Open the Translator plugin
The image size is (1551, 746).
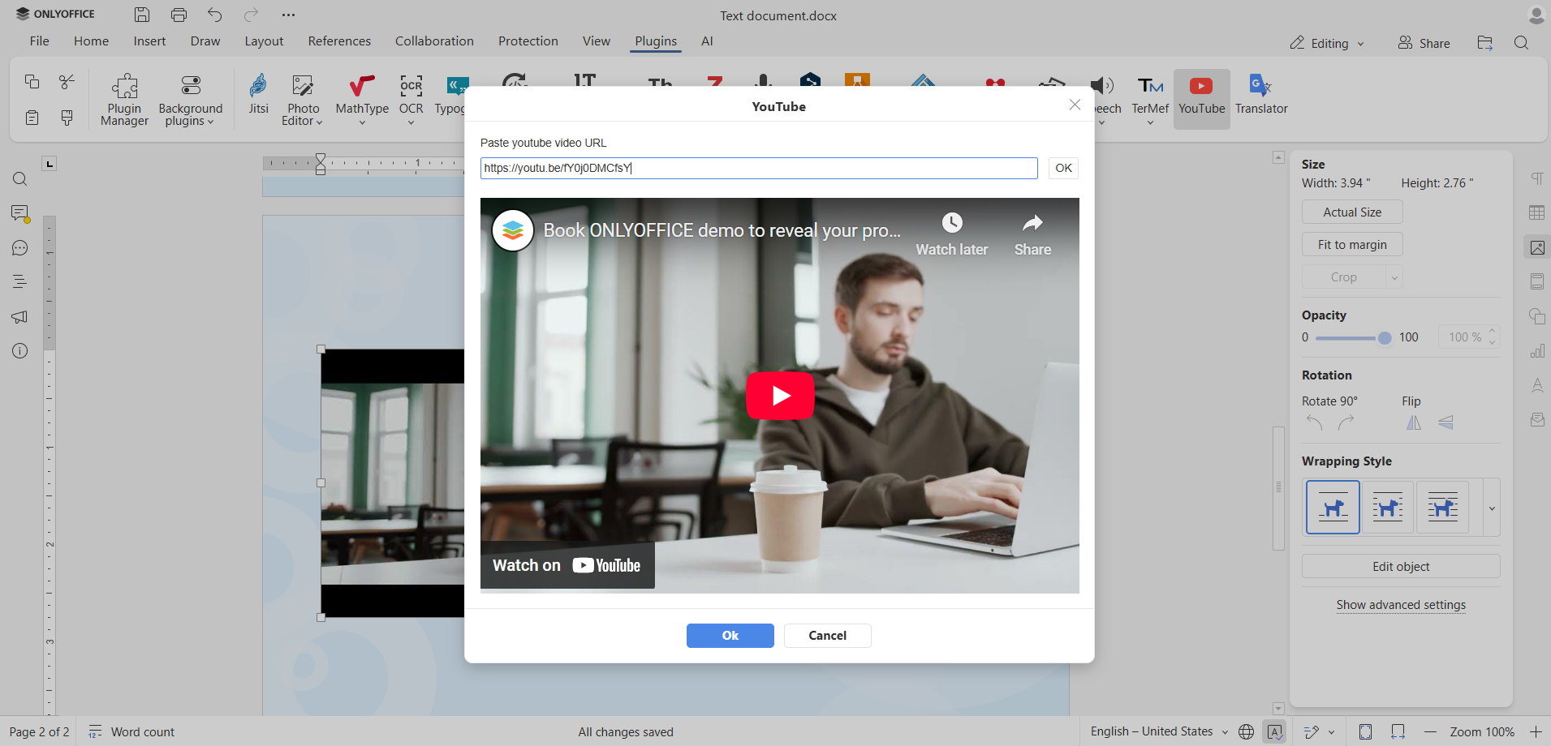1261,96
